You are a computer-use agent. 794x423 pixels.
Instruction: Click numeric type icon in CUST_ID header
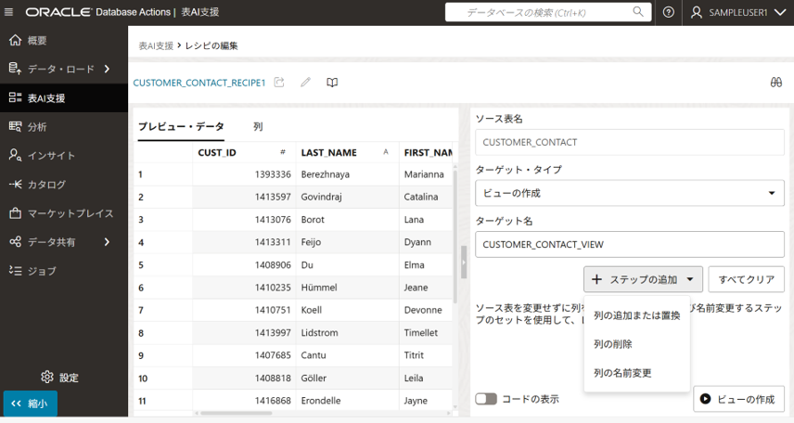(283, 152)
